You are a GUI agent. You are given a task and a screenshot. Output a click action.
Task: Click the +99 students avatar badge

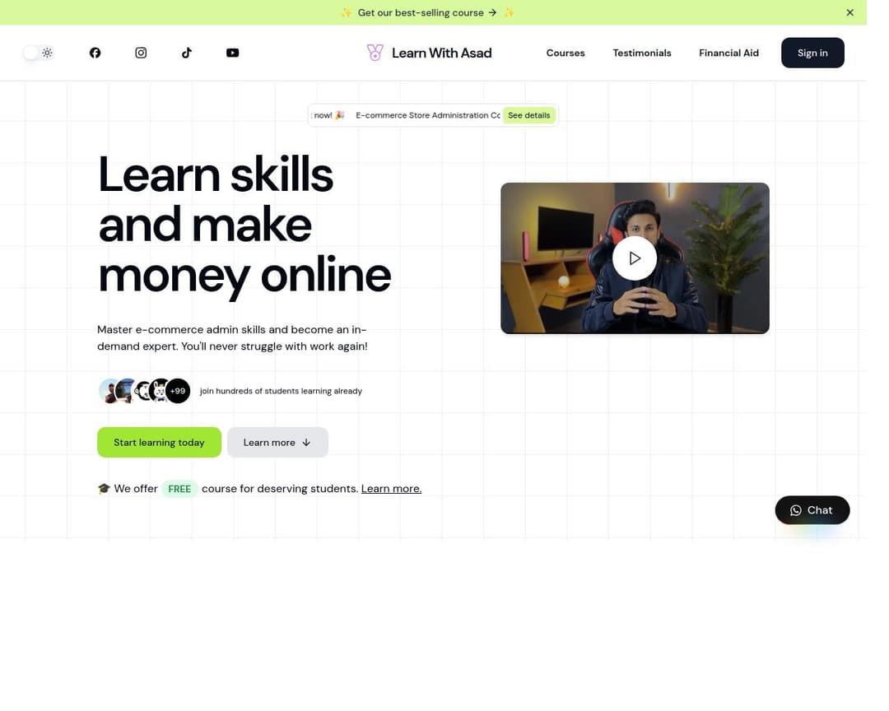178,391
